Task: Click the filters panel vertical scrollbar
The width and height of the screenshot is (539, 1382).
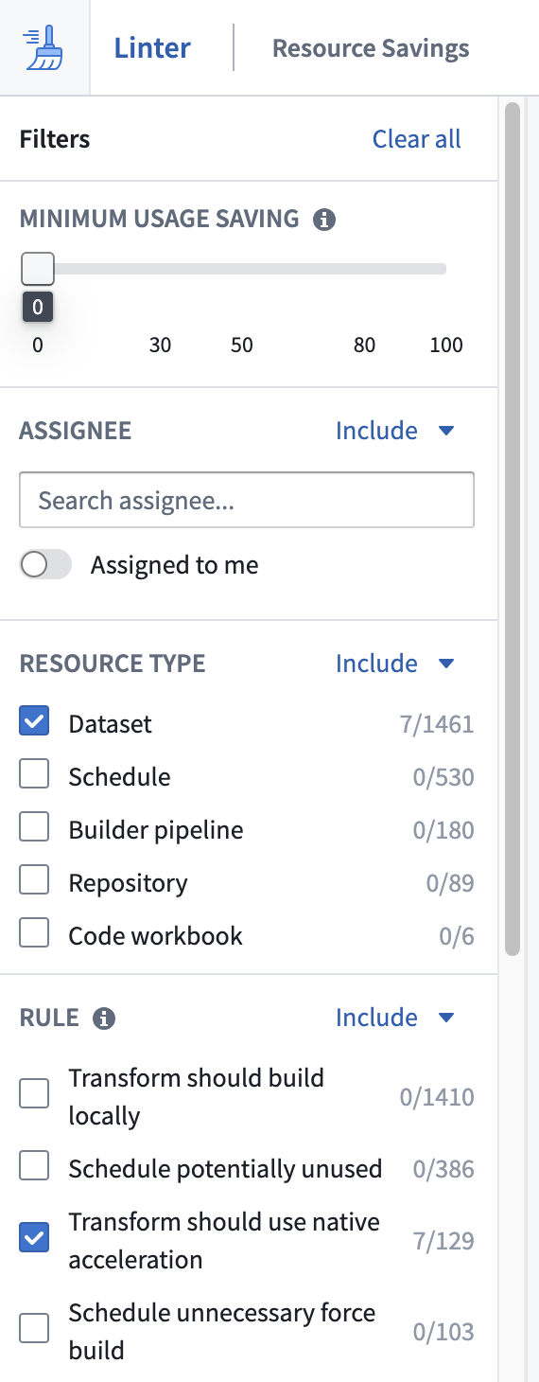Action: (x=513, y=528)
